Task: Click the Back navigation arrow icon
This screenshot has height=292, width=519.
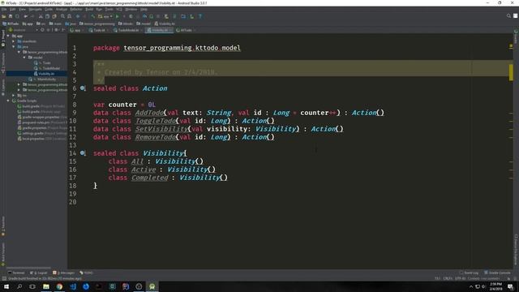Action: point(78,16)
